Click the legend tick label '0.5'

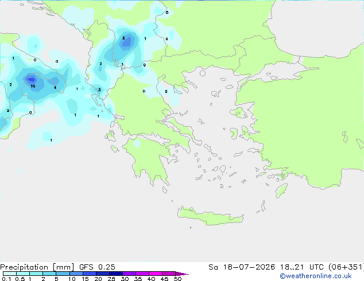tap(20, 279)
